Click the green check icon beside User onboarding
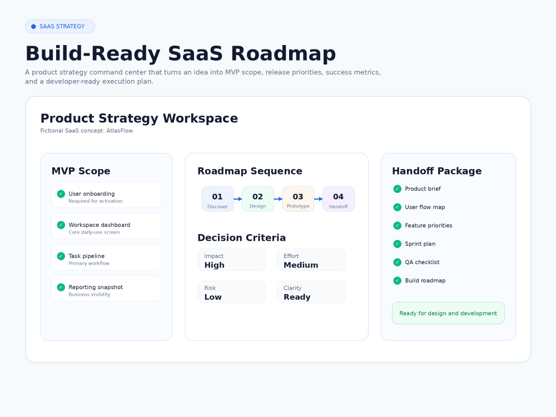 click(61, 194)
